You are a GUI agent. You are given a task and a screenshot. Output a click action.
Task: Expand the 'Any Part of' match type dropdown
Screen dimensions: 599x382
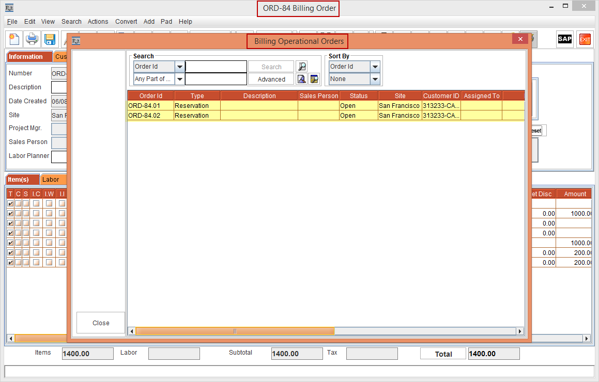[x=179, y=78]
